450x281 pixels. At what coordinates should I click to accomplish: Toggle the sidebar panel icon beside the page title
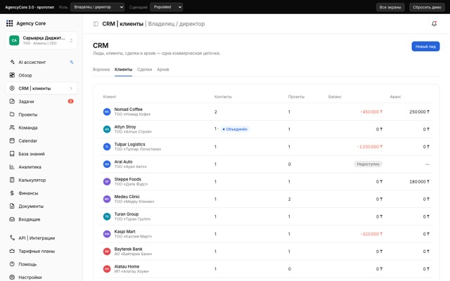click(96, 24)
